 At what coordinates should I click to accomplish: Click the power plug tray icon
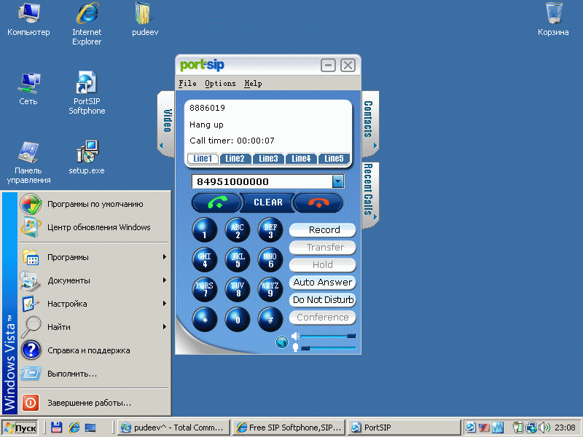[517, 428]
